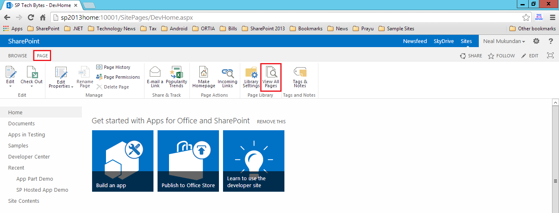The height and width of the screenshot is (213, 559).
Task: Toggle the focus on content icon
Action: click(x=550, y=56)
